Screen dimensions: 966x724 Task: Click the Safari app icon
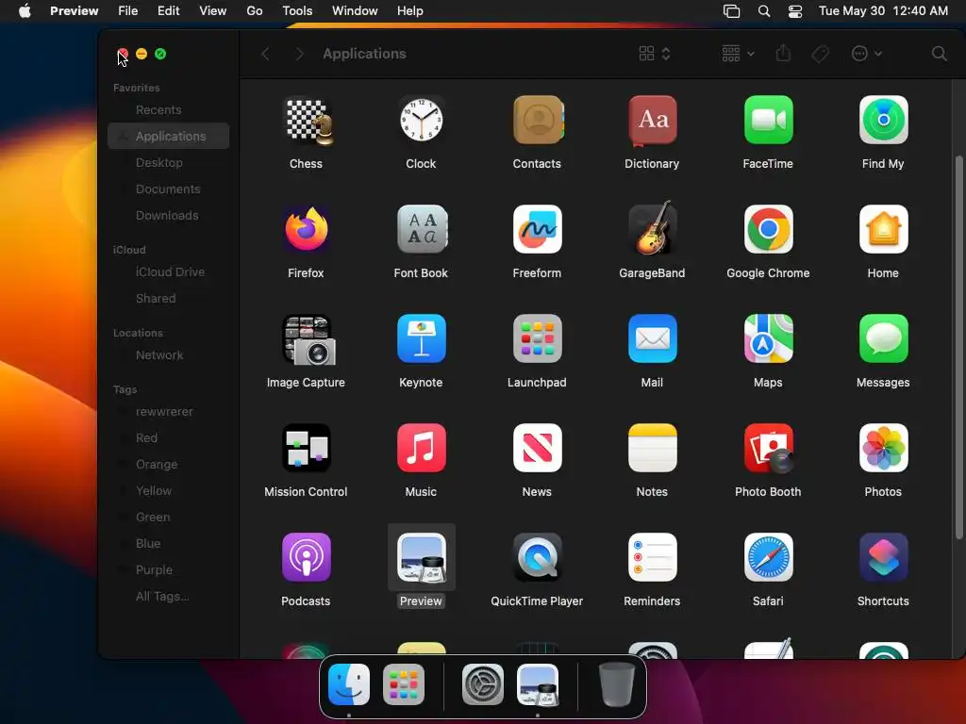(x=768, y=557)
